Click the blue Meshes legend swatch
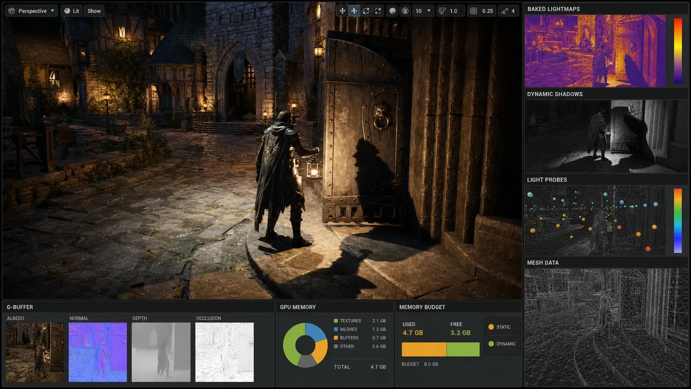 coord(336,329)
